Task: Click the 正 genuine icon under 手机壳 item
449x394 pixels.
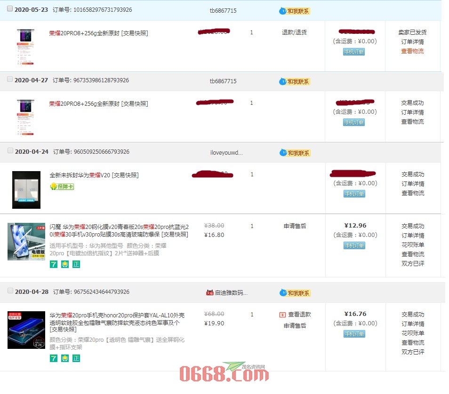Action: tap(76, 358)
